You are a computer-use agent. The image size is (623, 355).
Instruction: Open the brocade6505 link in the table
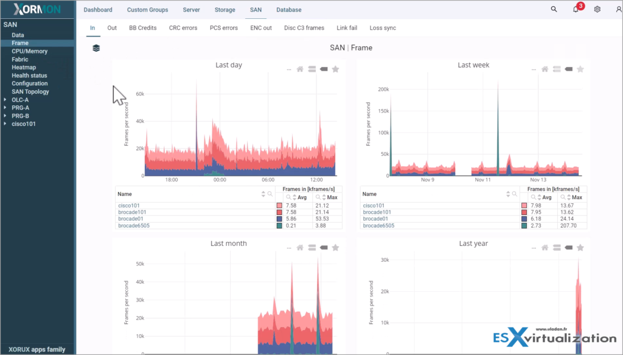[x=133, y=225]
